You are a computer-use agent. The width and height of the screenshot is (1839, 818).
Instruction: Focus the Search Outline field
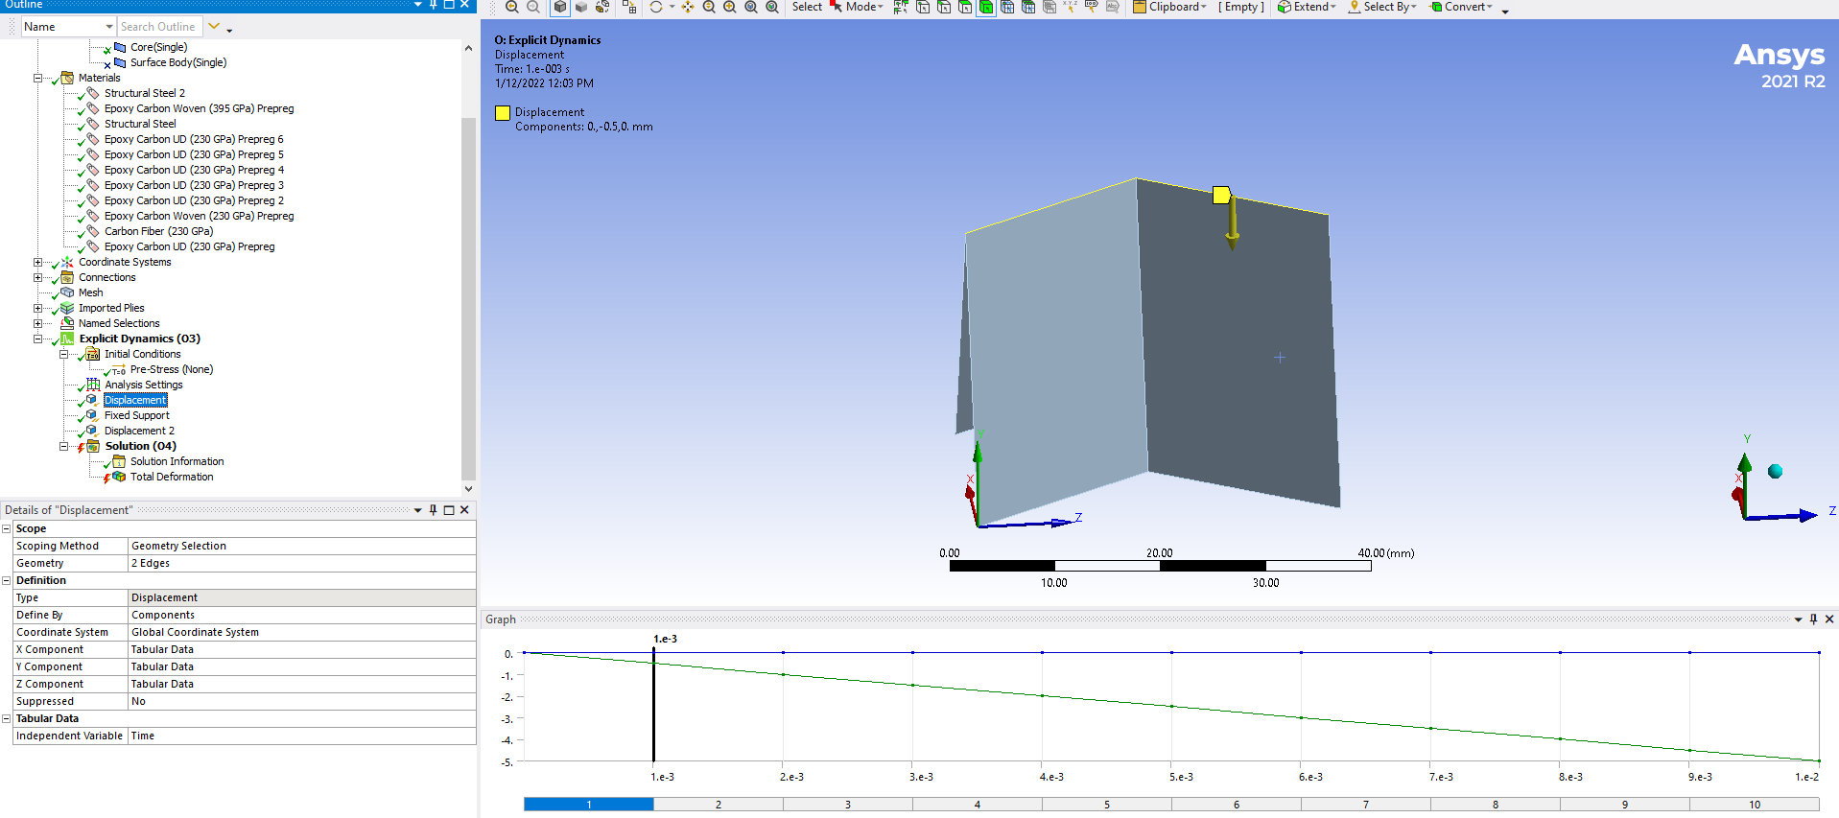click(159, 27)
